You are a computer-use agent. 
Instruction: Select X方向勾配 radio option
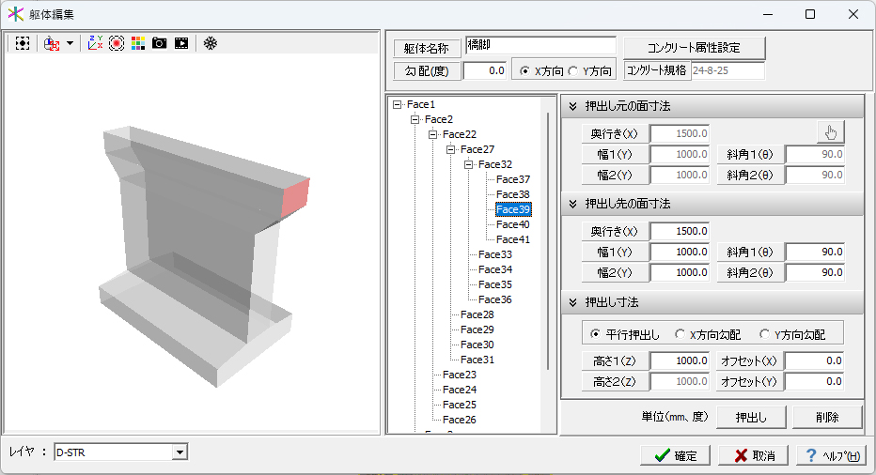tap(680, 334)
